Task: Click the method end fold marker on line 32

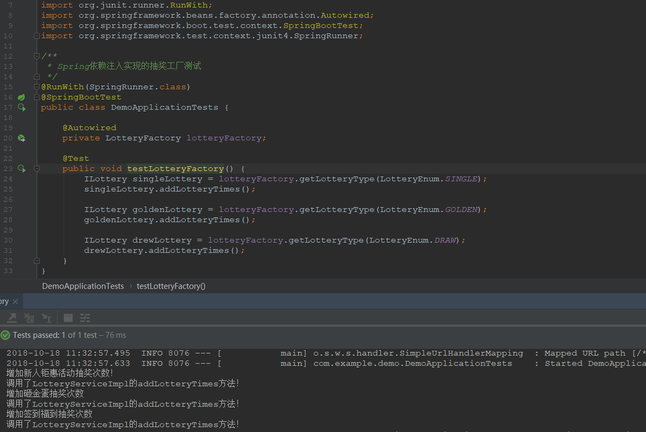Action: click(37, 261)
